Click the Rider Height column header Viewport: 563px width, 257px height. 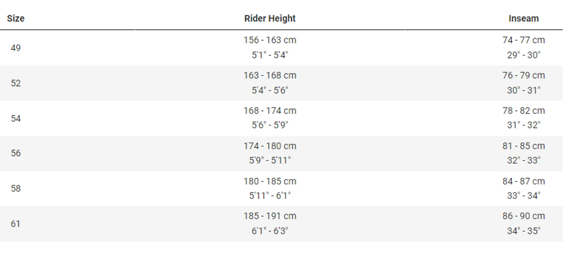(270, 18)
